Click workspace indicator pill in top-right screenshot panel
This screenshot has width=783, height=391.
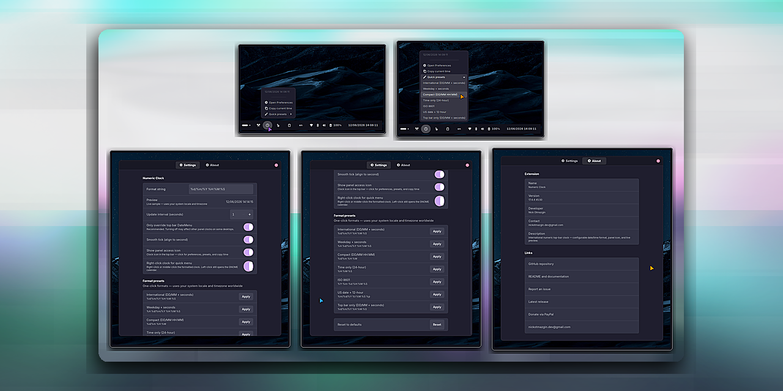[404, 129]
